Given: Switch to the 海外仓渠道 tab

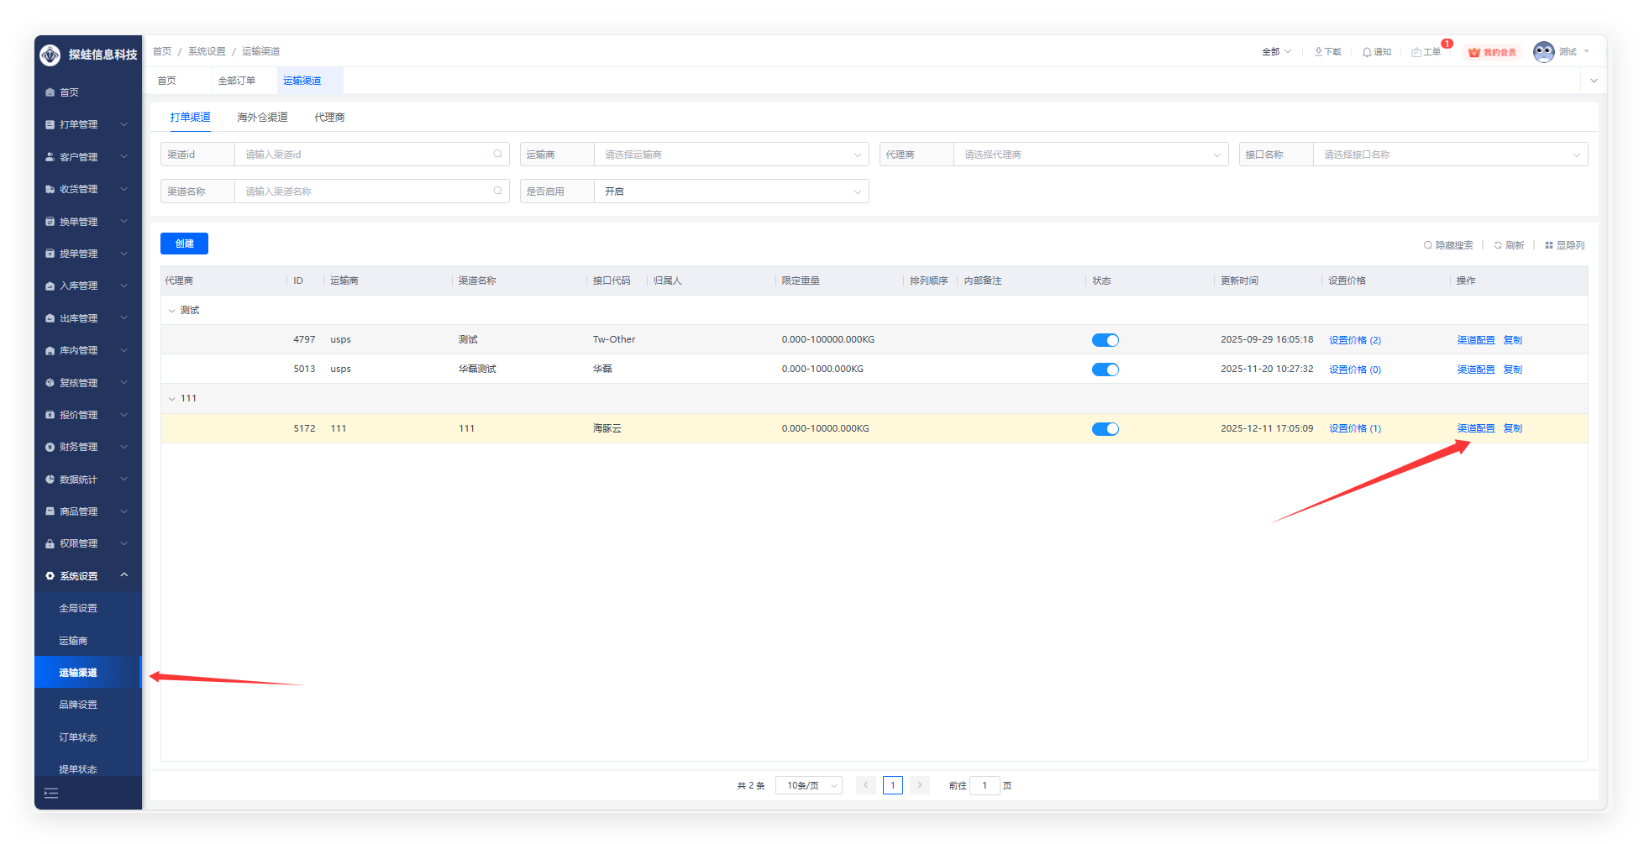Looking at the screenshot, I should pos(262,118).
